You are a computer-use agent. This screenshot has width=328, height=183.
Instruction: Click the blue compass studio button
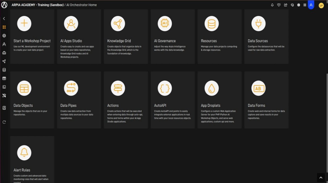311,5
